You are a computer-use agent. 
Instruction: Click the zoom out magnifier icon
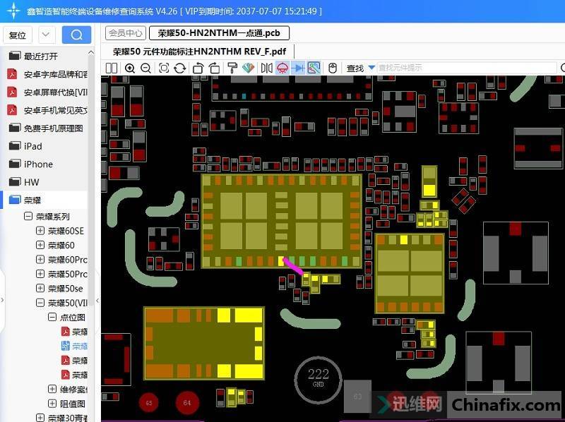pyautogui.click(x=145, y=68)
